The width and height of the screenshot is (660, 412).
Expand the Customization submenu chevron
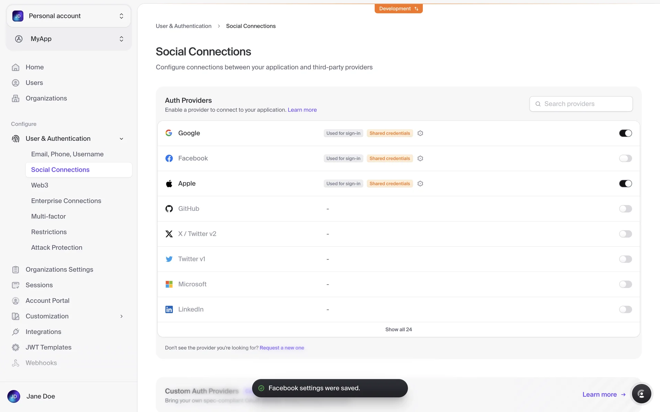(x=121, y=316)
